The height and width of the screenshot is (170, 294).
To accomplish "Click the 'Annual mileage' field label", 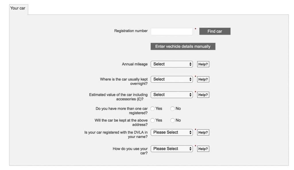I will [x=135, y=64].
